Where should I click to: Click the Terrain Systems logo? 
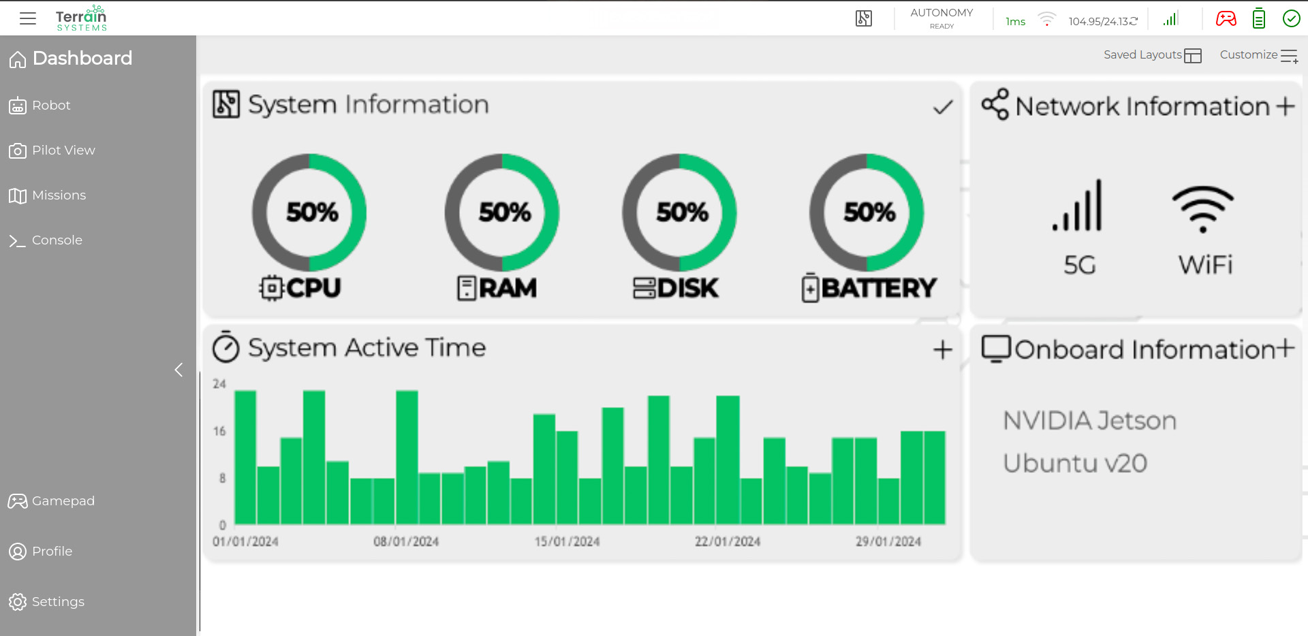click(81, 18)
